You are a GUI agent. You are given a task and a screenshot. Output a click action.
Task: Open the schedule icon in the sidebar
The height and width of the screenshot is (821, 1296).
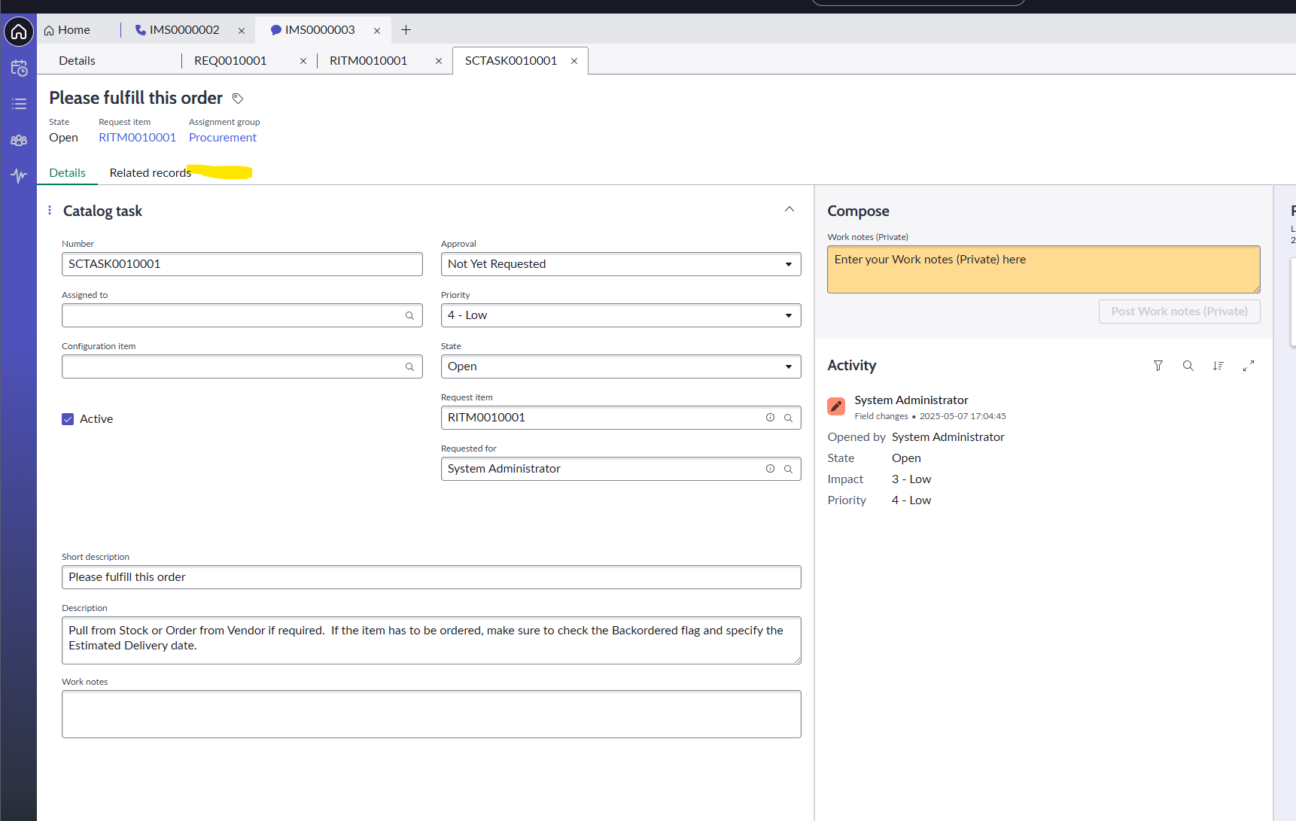pos(18,68)
